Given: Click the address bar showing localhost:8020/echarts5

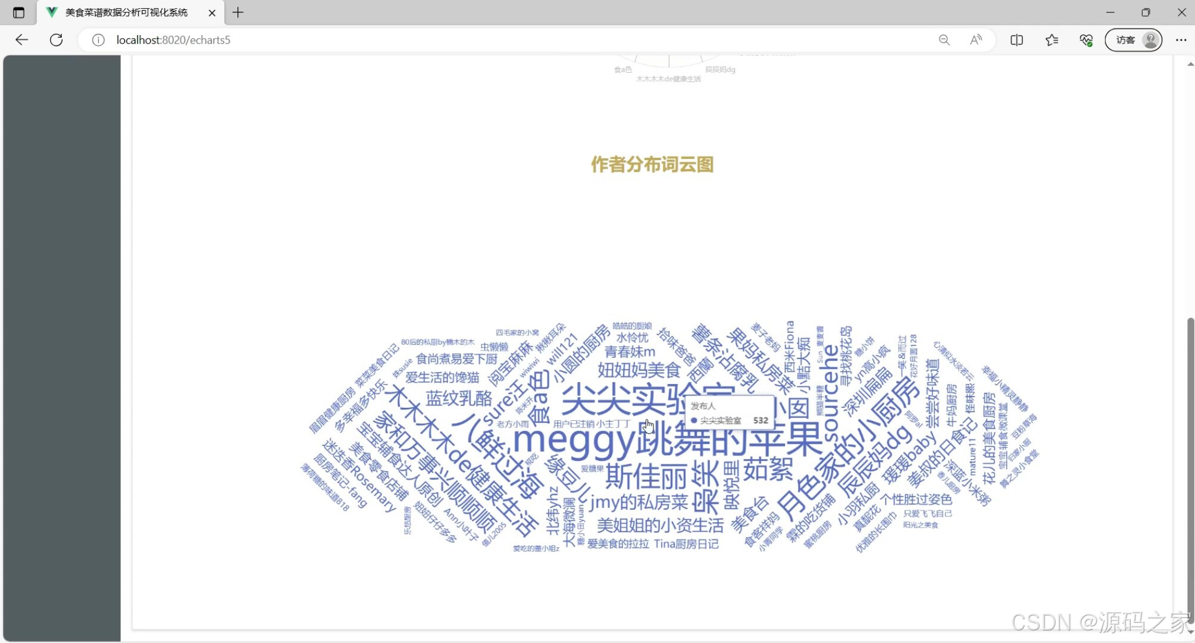Looking at the screenshot, I should point(173,40).
